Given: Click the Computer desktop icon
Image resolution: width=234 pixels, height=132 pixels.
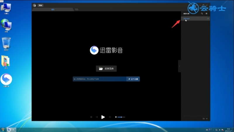Looking at the screenshot, I should [6, 9].
